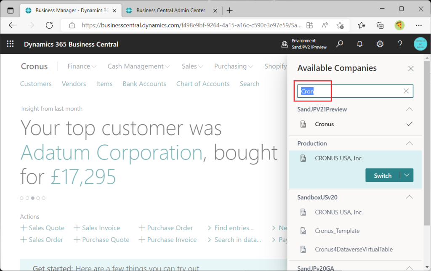Select the third headline carousel dot
Screen dimensions: 431x271
(x=33, y=198)
